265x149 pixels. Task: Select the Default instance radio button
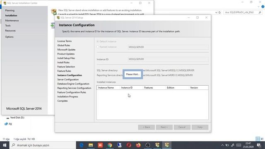98,41
